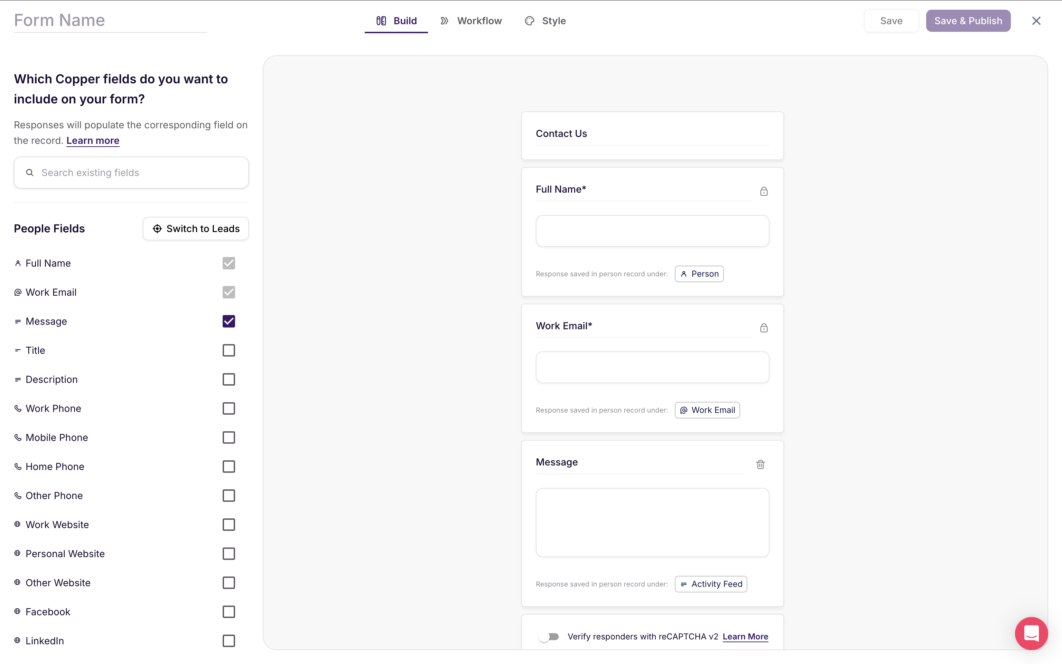Toggle reCAPTCHA v2 verification switch
The width and height of the screenshot is (1062, 664).
[x=549, y=637]
